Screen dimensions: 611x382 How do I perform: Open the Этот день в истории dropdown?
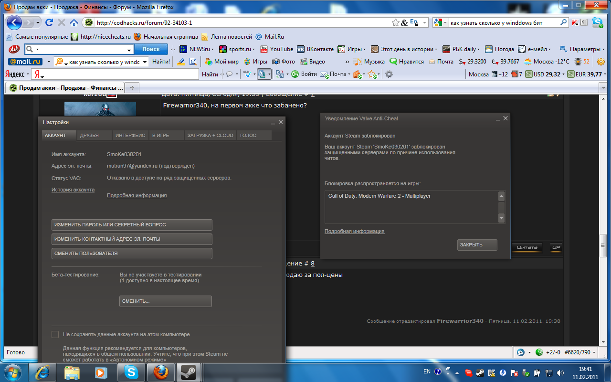coord(436,49)
